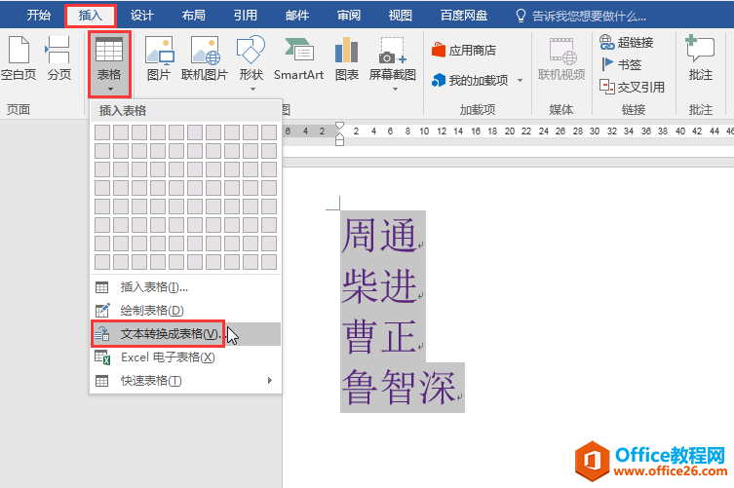The image size is (734, 488).
Task: Expand the 我的加载项 dropdown arrow
Action: pyautogui.click(x=520, y=81)
